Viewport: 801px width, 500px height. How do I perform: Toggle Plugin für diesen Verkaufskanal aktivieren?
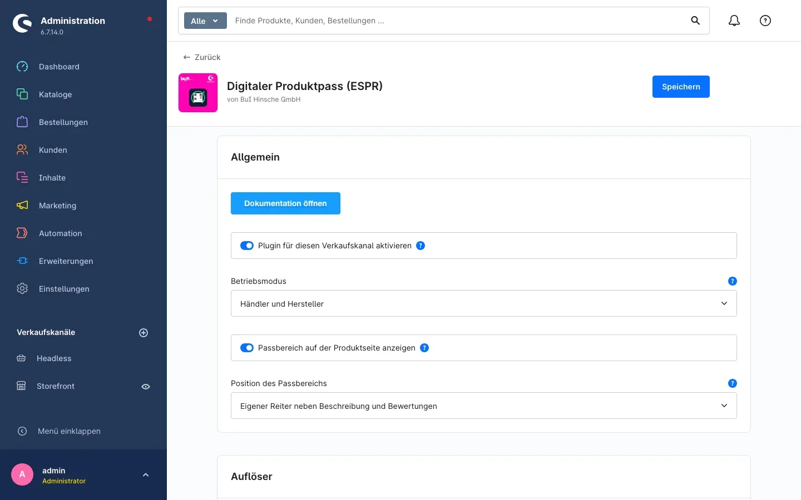point(247,246)
